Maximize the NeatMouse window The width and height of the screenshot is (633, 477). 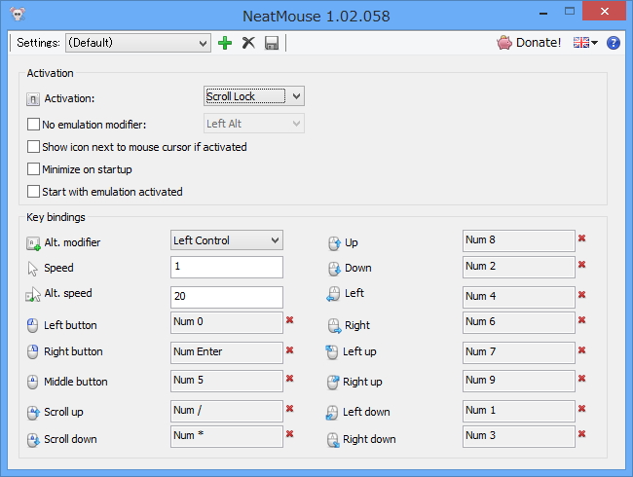[x=570, y=12]
